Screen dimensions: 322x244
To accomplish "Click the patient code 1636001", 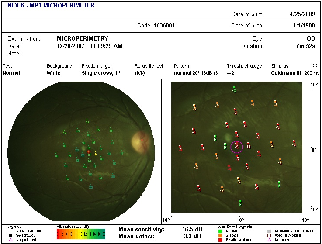I will pyautogui.click(x=164, y=26).
